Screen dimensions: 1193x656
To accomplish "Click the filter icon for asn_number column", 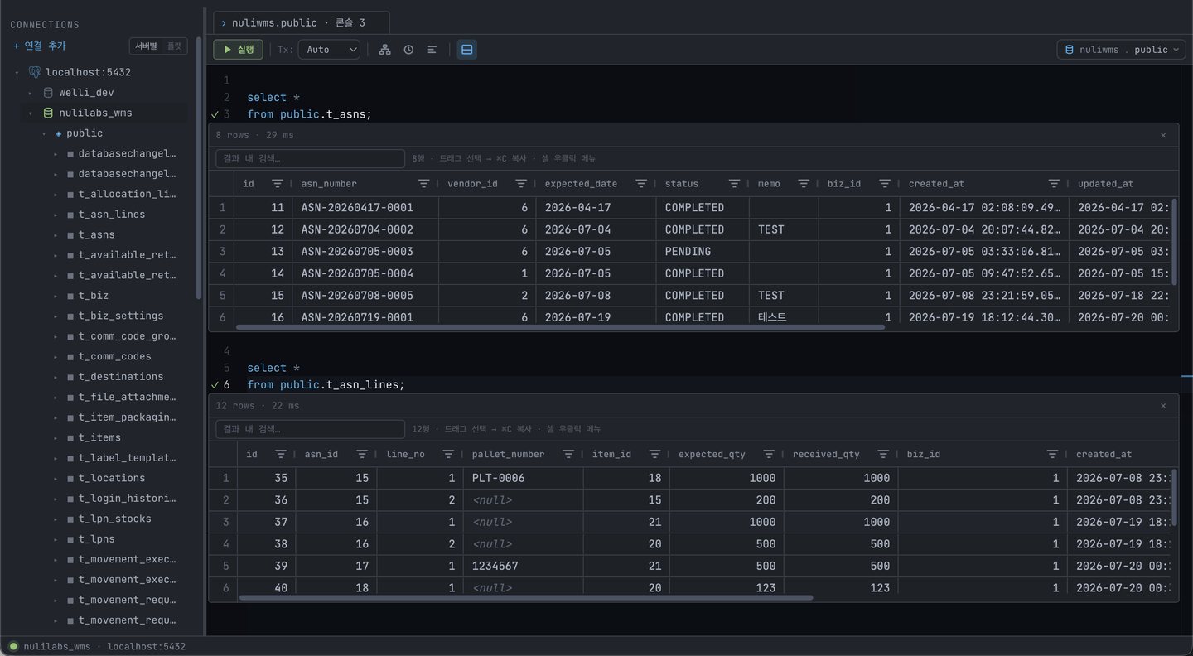I will pyautogui.click(x=423, y=184).
